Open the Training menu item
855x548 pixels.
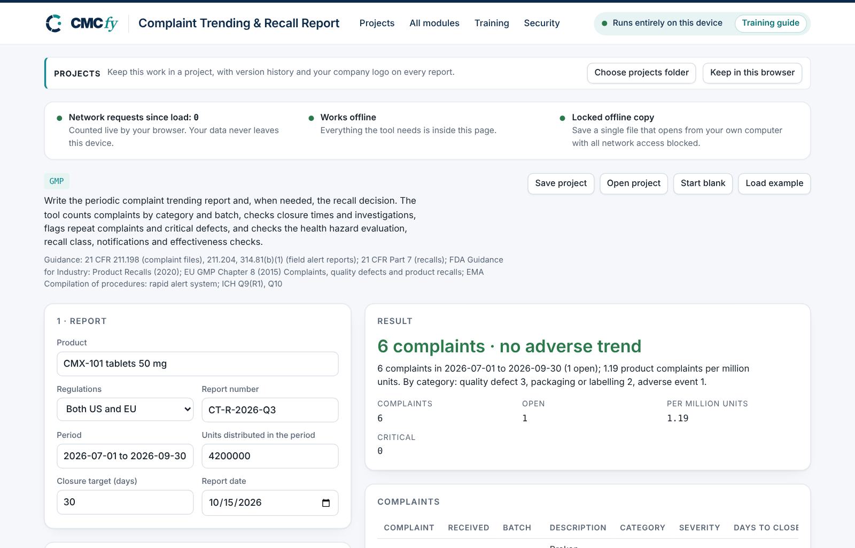[492, 23]
